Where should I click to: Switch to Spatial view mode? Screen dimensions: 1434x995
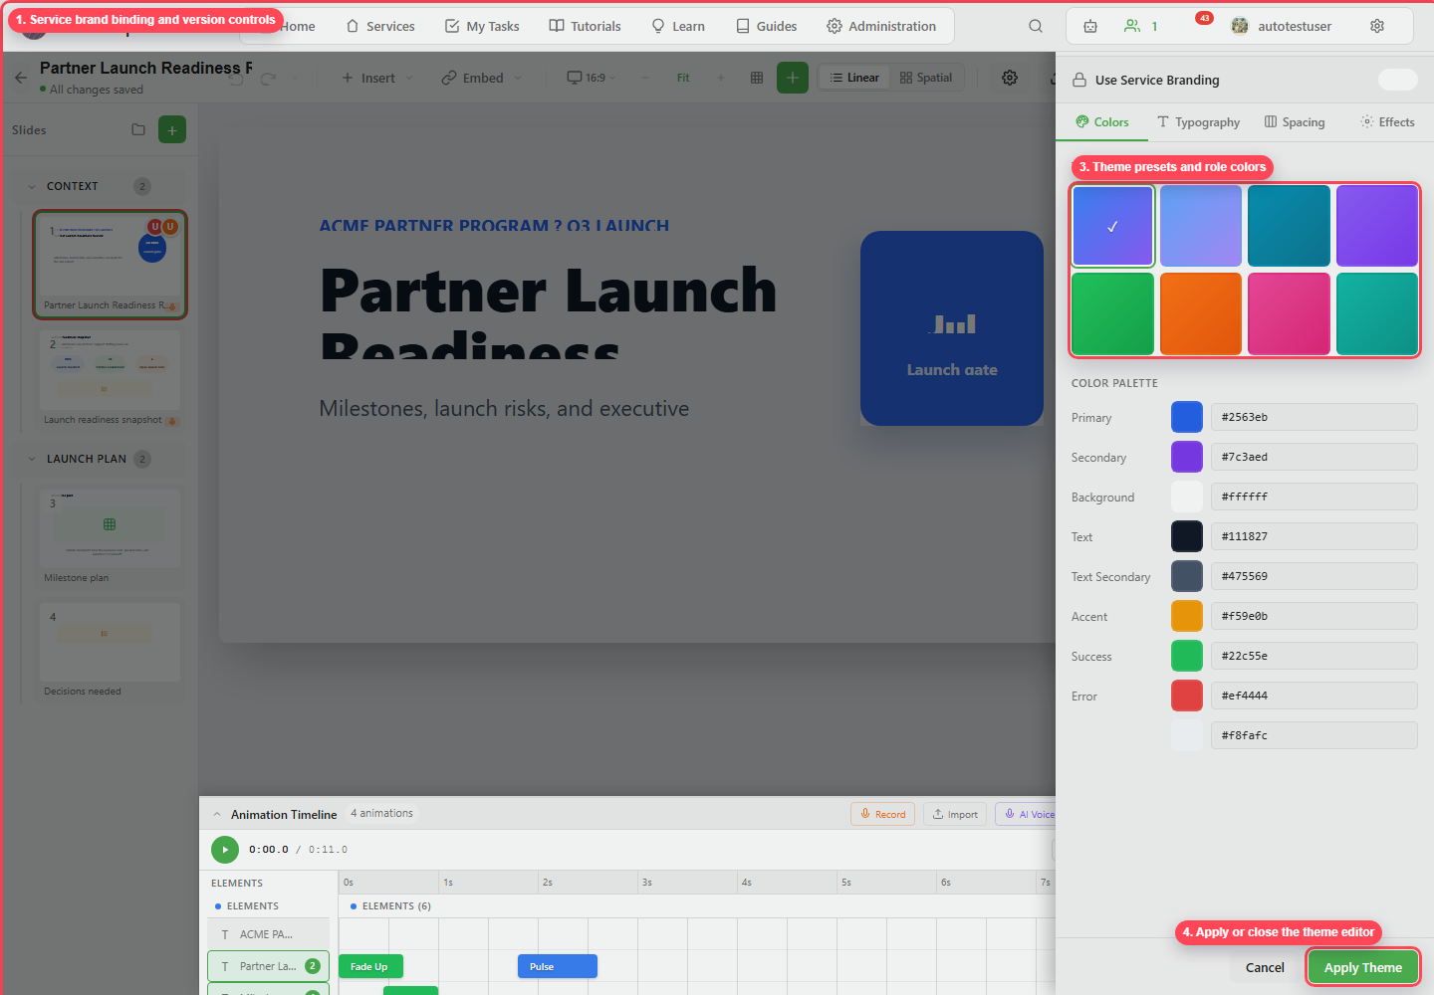[x=926, y=78]
